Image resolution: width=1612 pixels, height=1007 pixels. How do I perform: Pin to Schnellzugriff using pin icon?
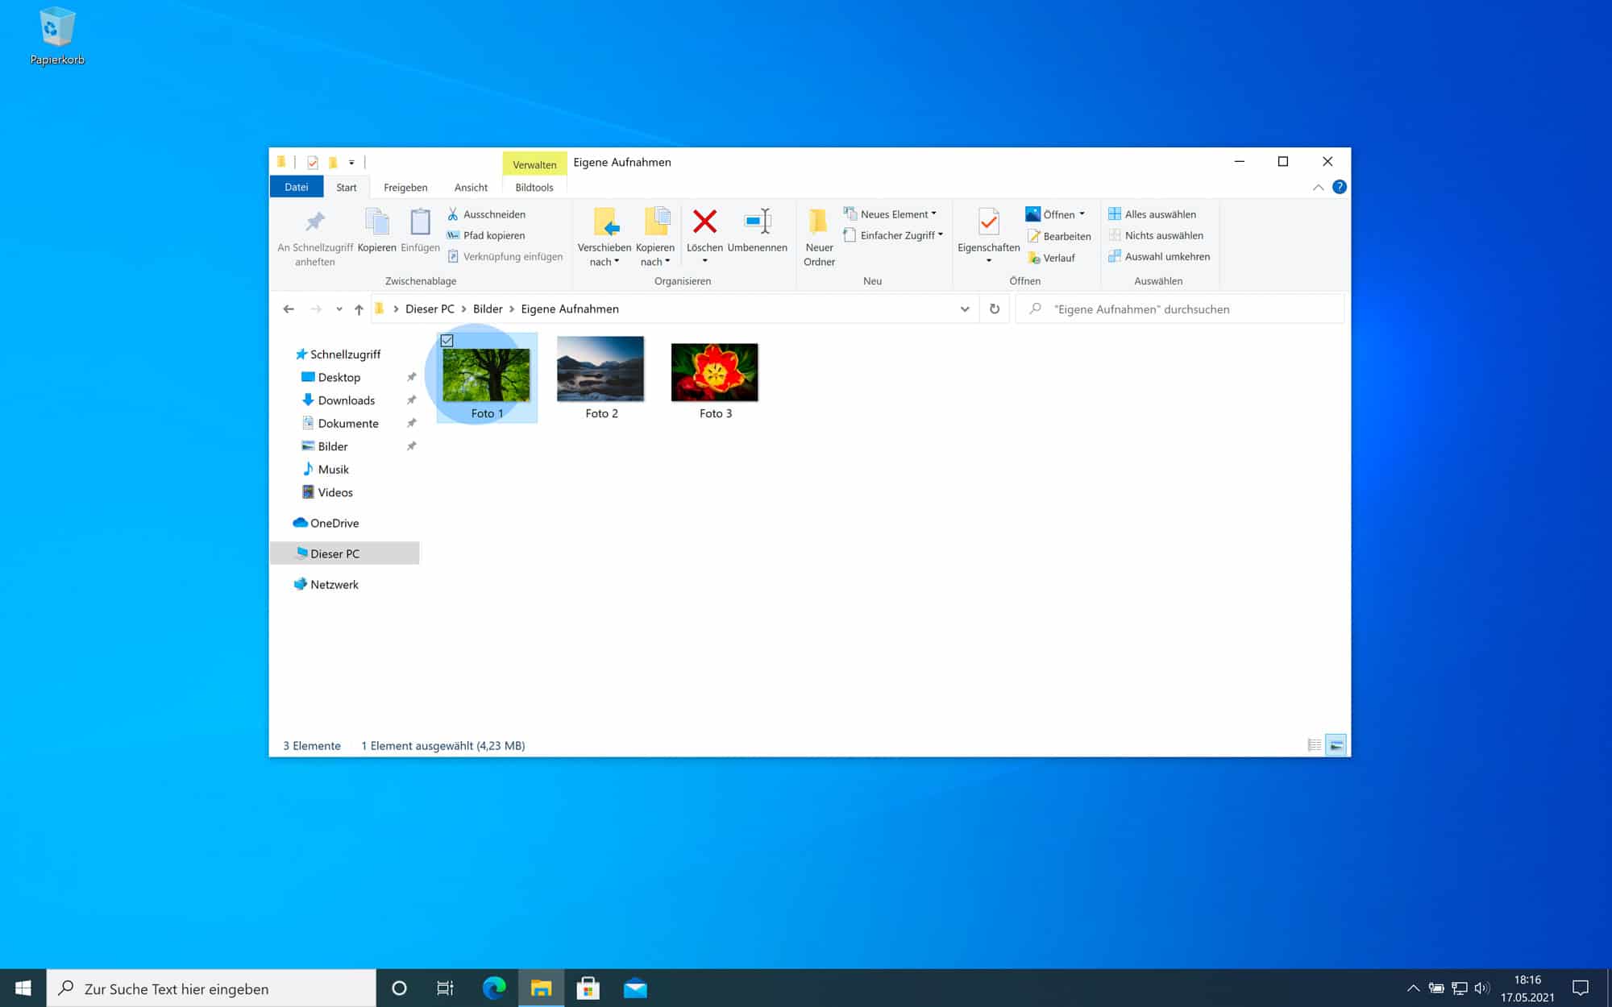pos(315,221)
